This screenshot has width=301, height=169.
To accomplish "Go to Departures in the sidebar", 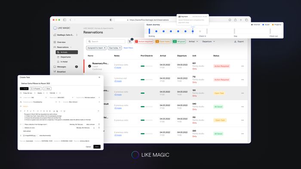I will point(64,57).
